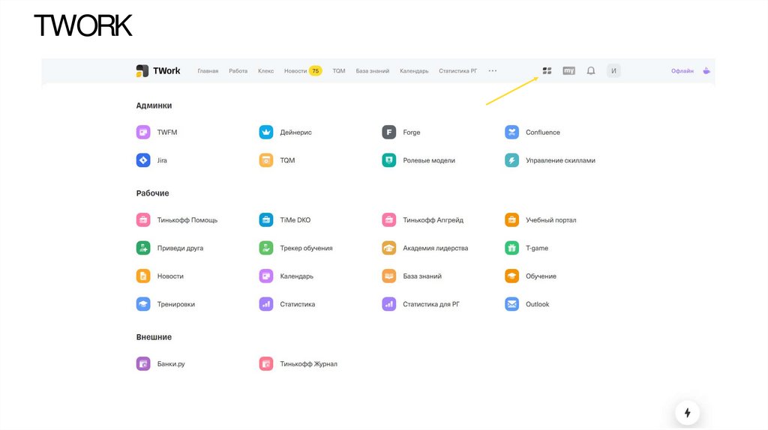
Task: Open the TWFM app icon
Action: [x=143, y=132]
